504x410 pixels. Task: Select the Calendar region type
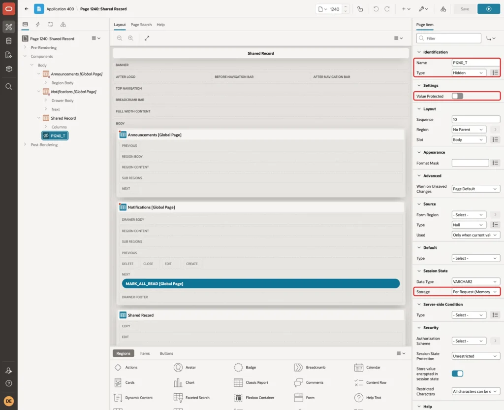pyautogui.click(x=367, y=368)
